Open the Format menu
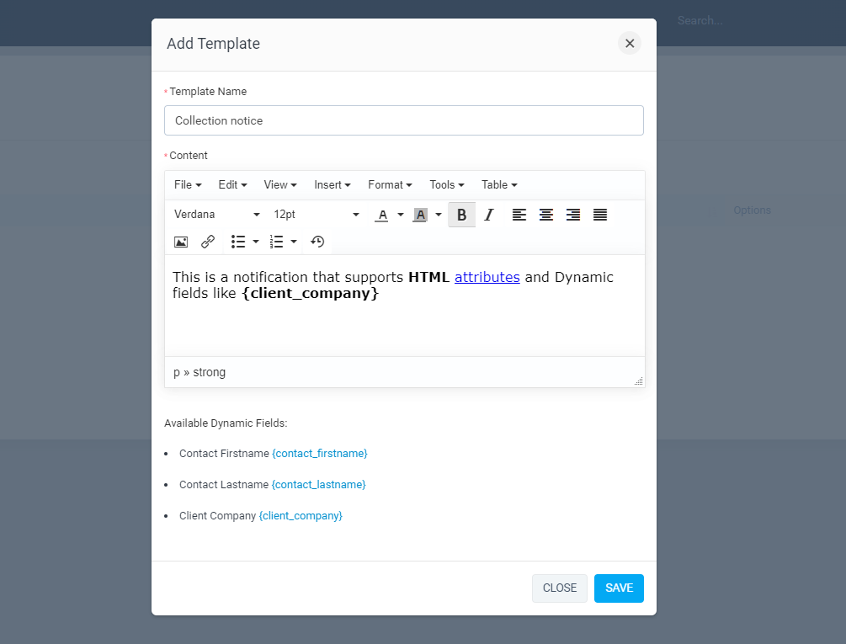This screenshot has height=644, width=846. (x=390, y=184)
